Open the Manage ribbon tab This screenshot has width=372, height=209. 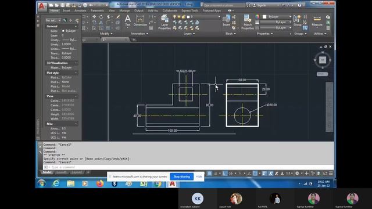point(124,10)
